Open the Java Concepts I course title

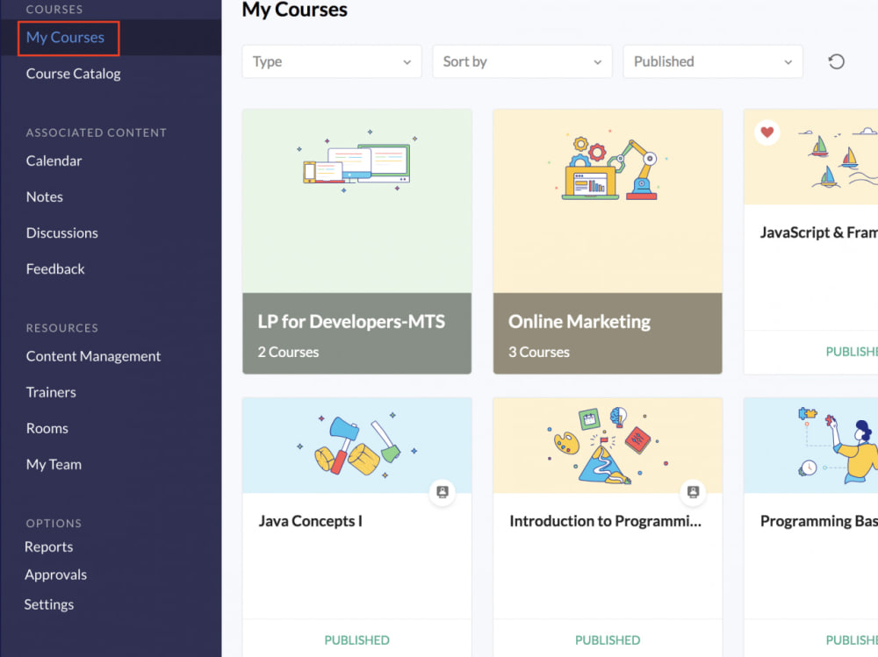(310, 521)
